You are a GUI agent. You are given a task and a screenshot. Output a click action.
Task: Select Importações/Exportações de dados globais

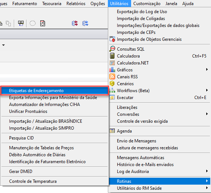(159, 25)
